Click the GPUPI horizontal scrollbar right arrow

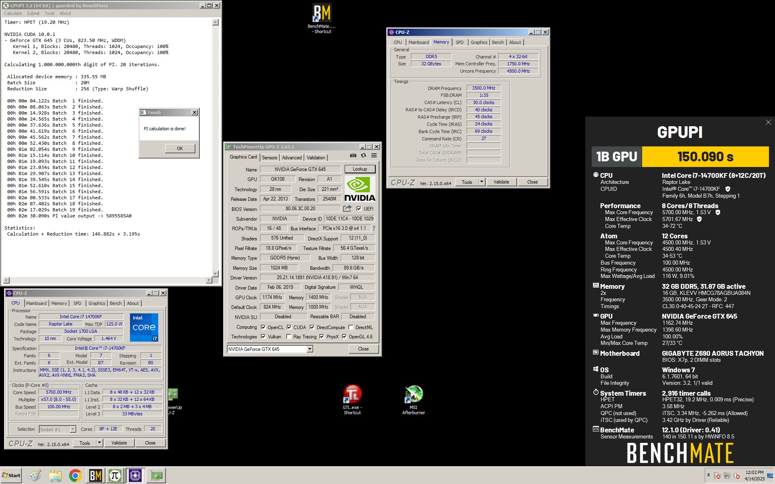click(209, 280)
